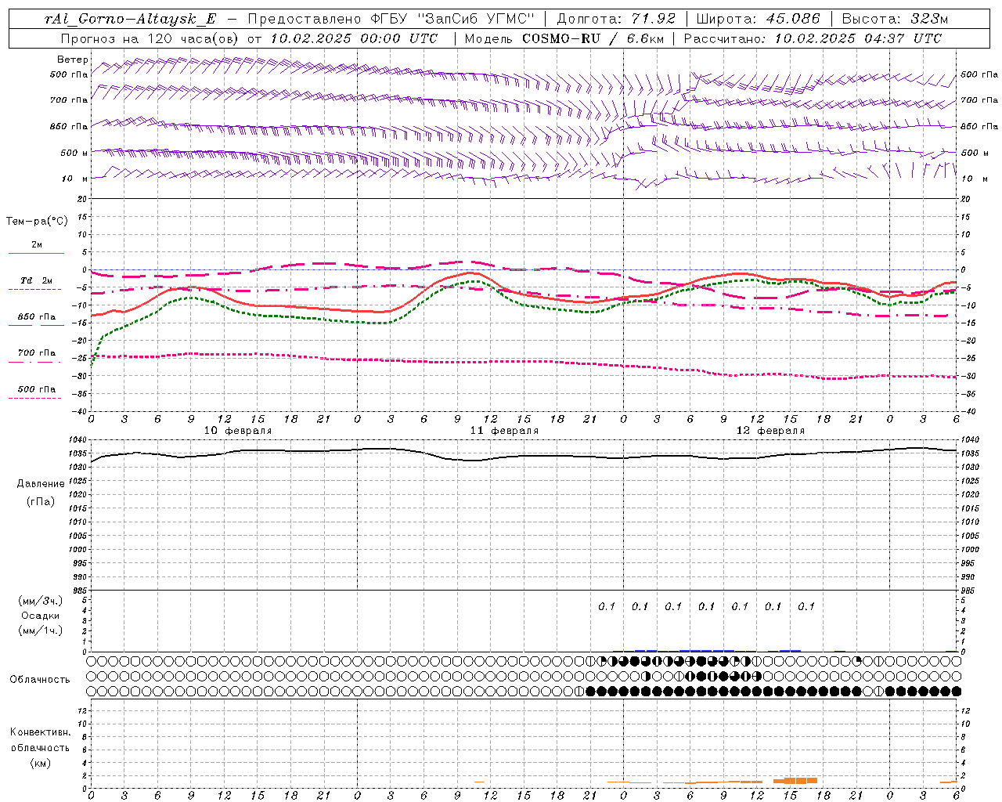
Task: Click the (гПа) pressure unit label
Action: pyautogui.click(x=40, y=501)
